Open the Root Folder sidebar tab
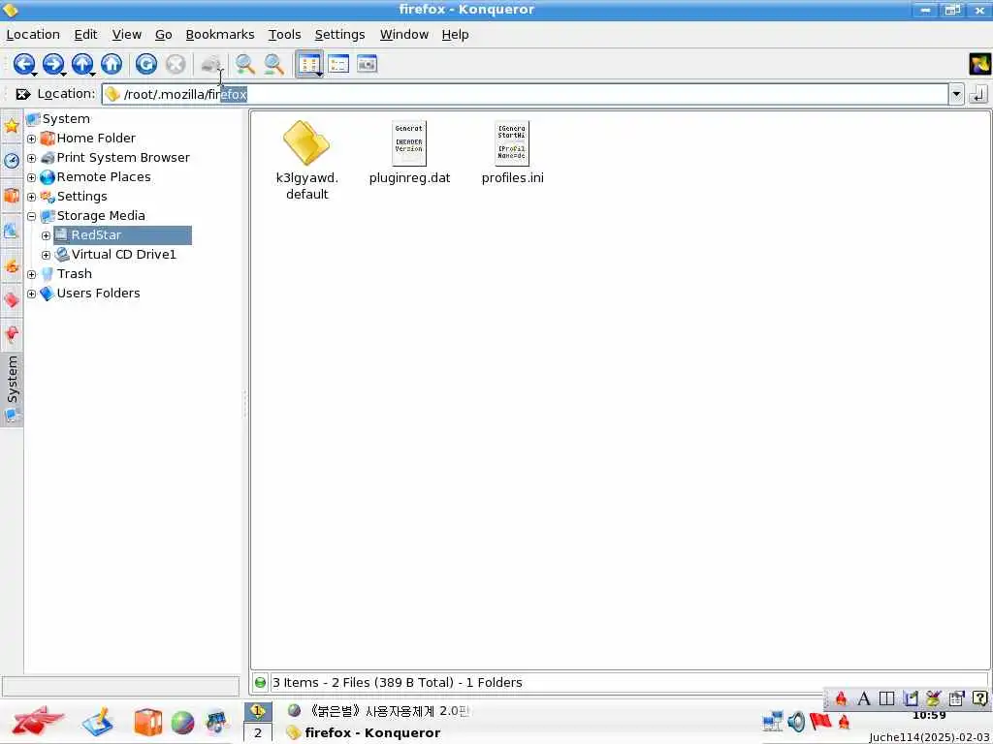Viewport: 993px width, 744px height. tap(12, 265)
